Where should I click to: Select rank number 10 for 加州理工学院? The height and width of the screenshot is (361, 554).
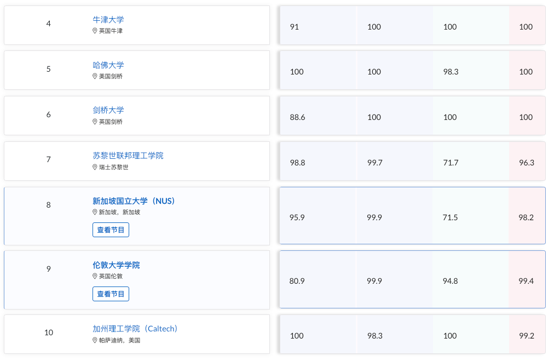(49, 333)
